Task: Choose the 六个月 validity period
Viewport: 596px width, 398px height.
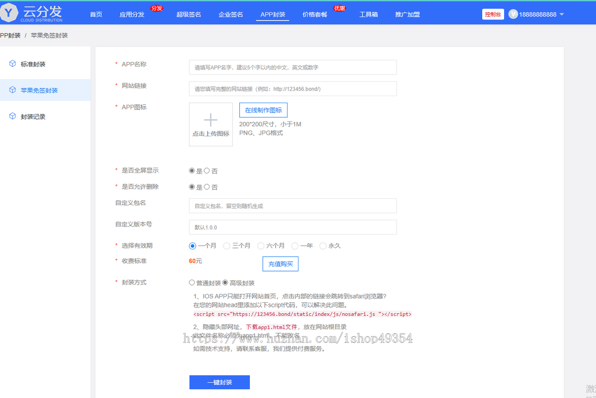Action: [x=260, y=246]
